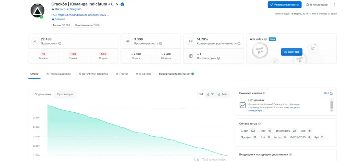This screenshot has width=352, height=161.
Task: Show info tooltip for Похожие каналы
Action: point(264,93)
